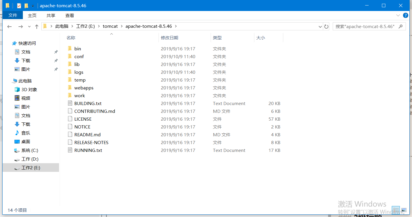
Task: Click the RELEASE-NOTES file icon
Action: click(69, 142)
